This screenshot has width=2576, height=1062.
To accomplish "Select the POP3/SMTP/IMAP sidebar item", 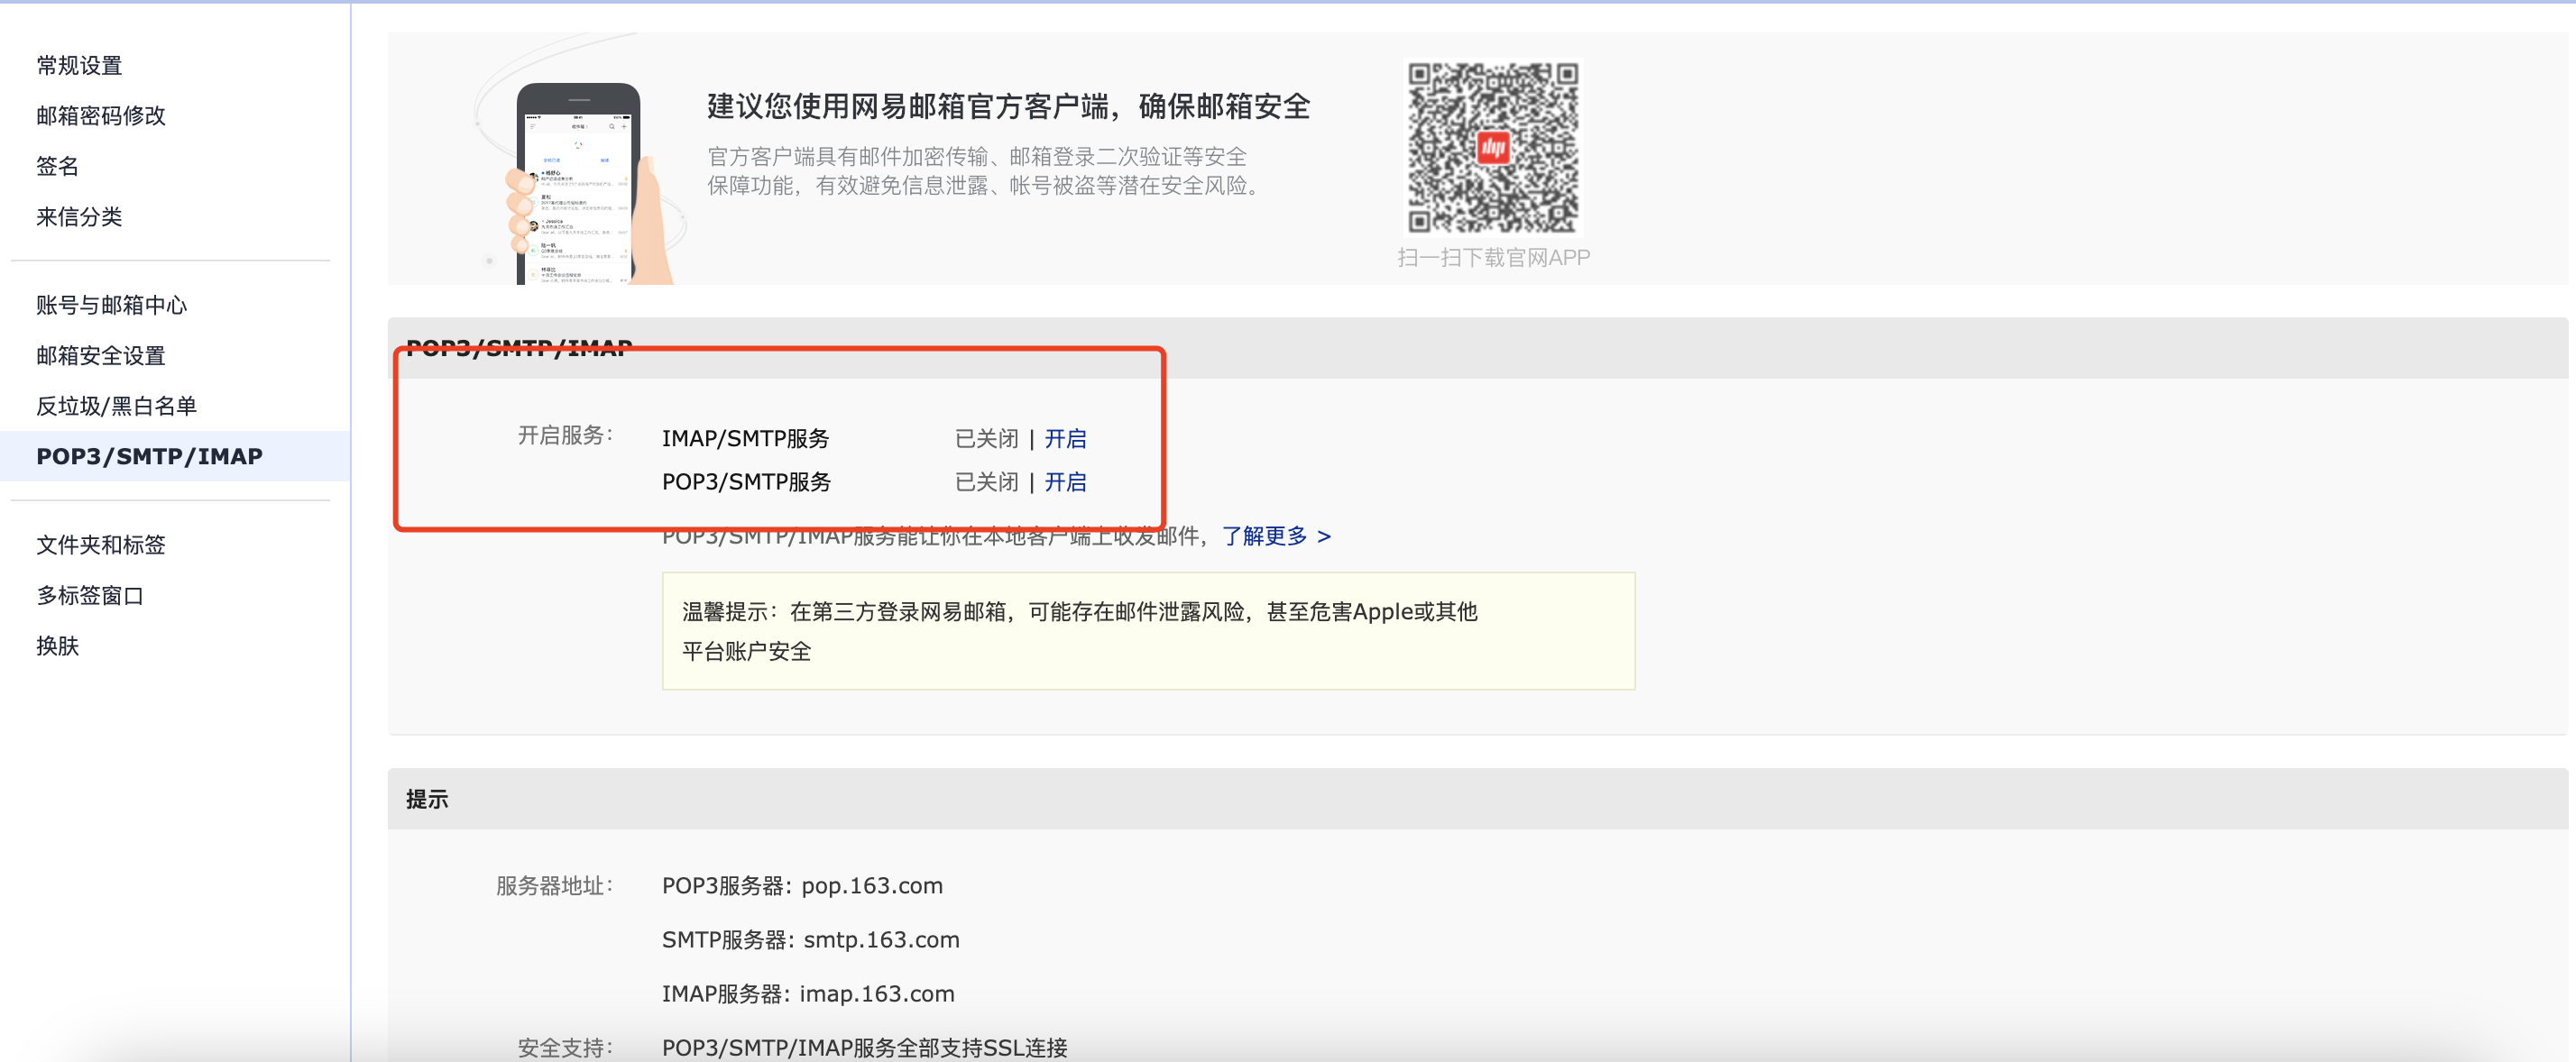I will coord(149,456).
